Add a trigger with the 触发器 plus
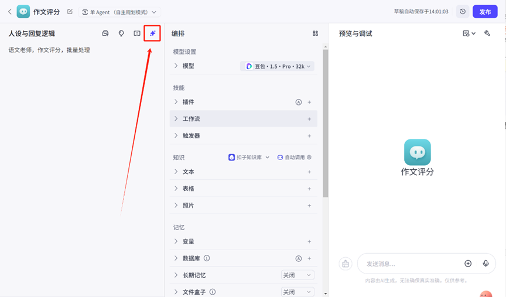This screenshot has height=297, width=506. pos(309,135)
